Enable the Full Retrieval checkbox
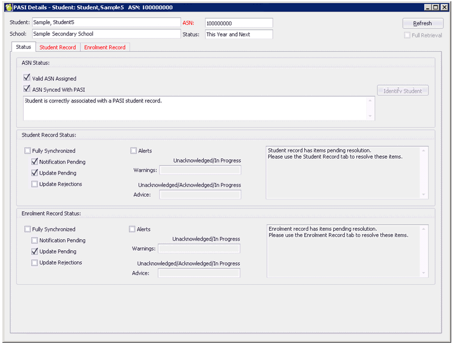 coord(407,35)
